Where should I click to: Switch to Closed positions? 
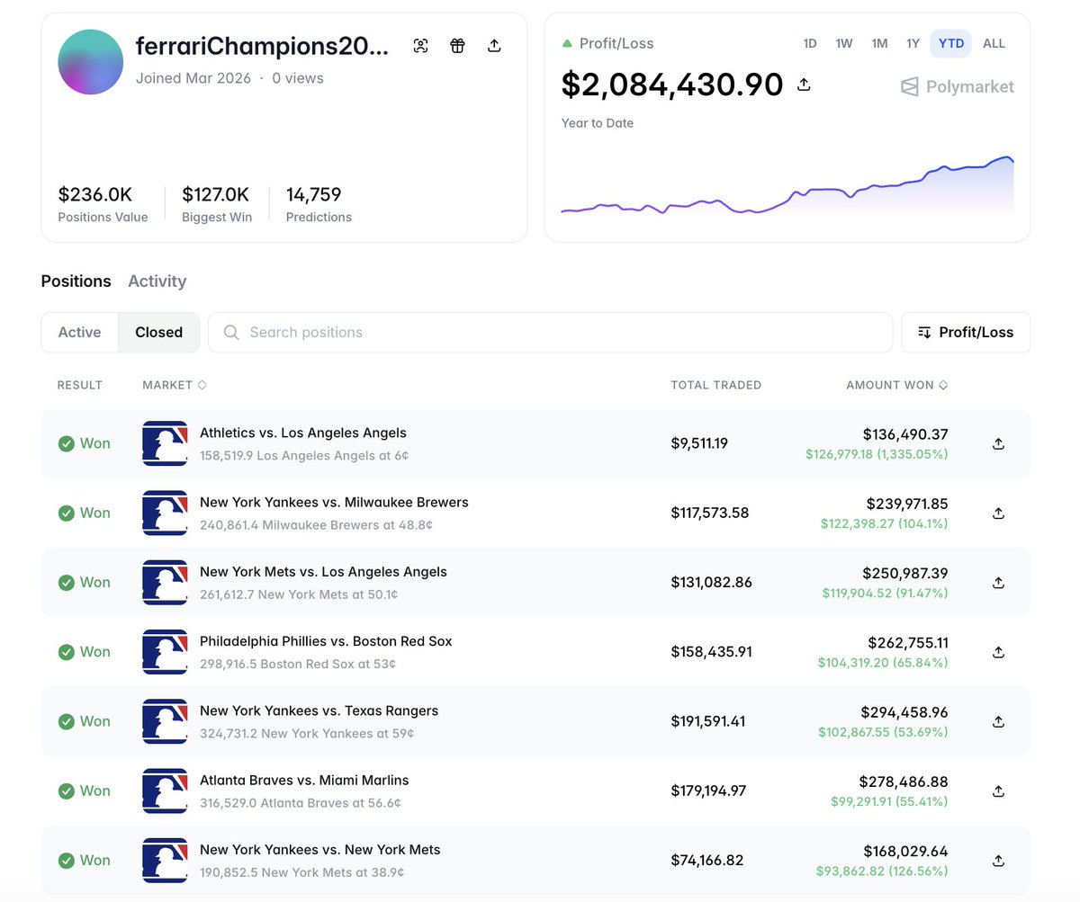point(159,332)
